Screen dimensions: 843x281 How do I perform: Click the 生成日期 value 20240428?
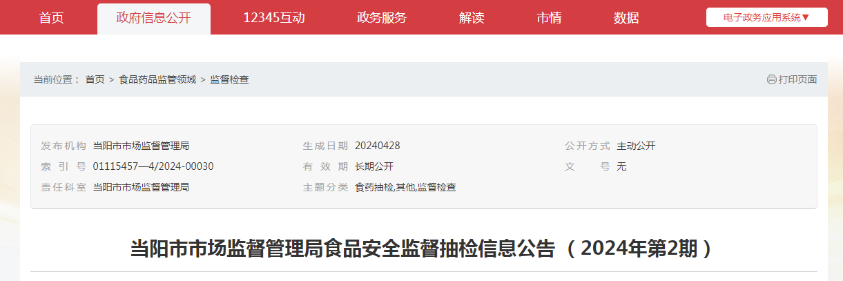point(378,146)
